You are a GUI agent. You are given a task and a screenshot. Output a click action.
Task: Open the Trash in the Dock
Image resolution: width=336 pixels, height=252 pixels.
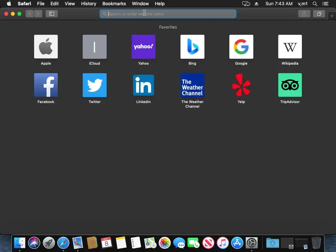[316, 243]
